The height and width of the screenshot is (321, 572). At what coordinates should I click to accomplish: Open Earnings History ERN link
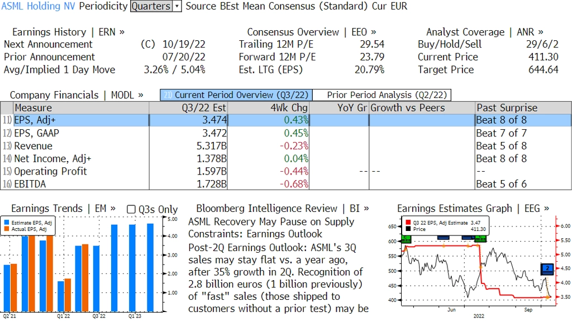point(68,32)
